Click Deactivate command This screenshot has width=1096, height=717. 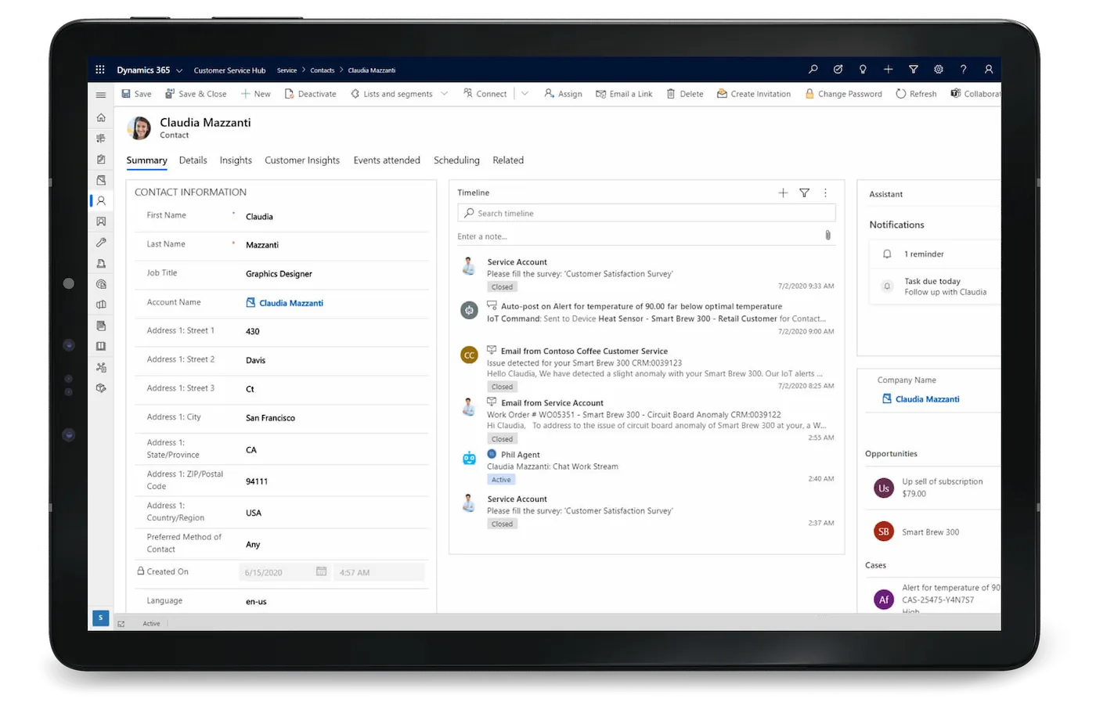pyautogui.click(x=310, y=94)
